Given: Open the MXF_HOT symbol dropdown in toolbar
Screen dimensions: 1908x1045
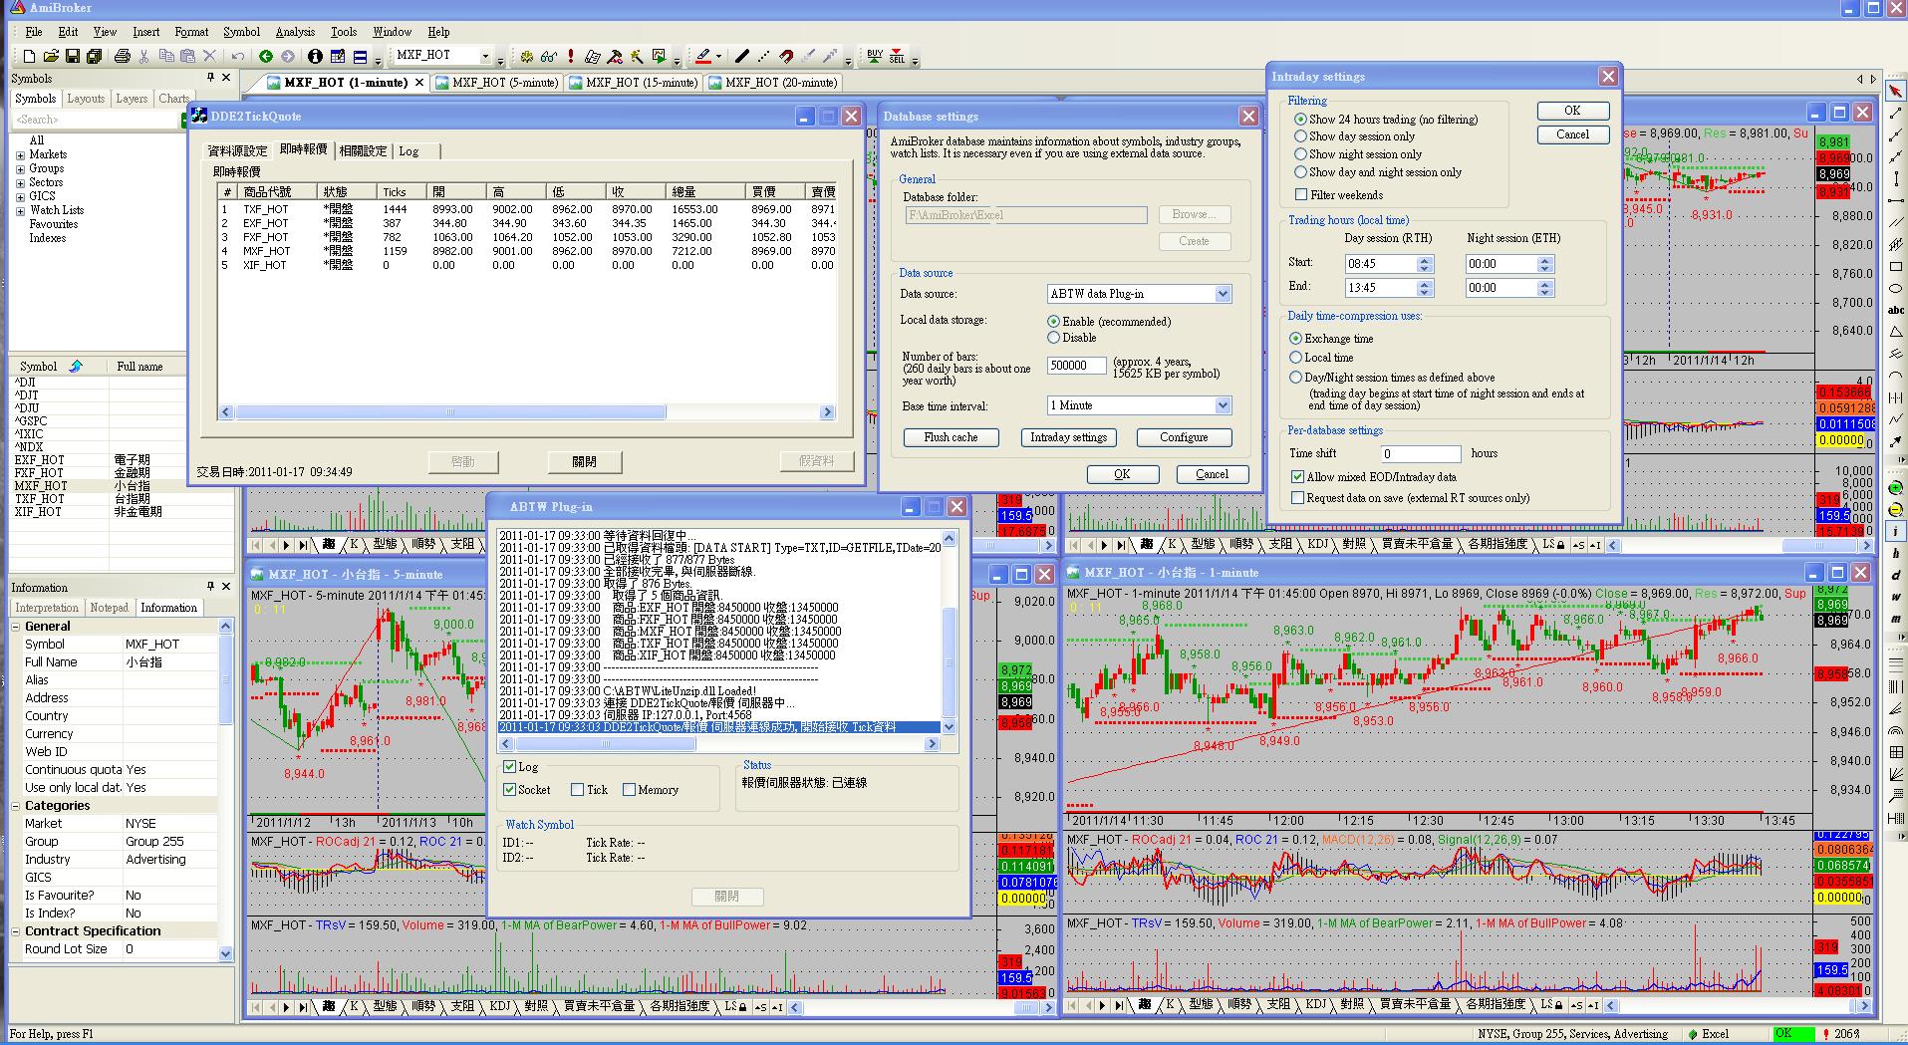Looking at the screenshot, I should tap(485, 56).
